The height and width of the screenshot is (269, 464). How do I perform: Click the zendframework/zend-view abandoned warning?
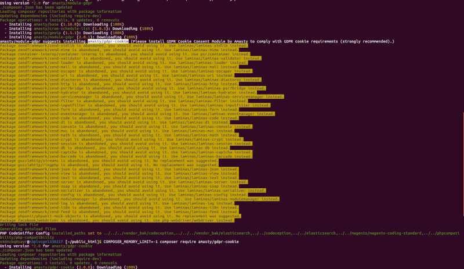click(119, 174)
